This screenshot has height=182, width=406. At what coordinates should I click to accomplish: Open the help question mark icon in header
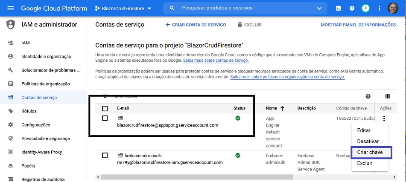(x=352, y=8)
